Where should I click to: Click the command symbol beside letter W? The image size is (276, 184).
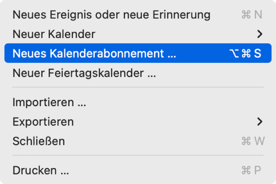[246, 141]
